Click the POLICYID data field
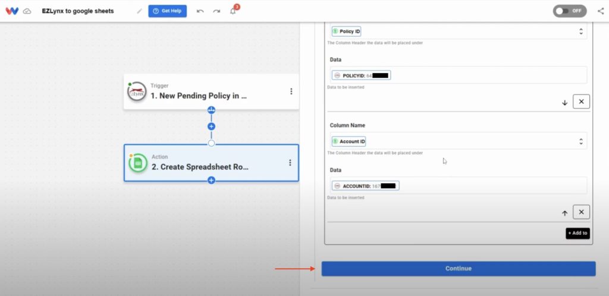Image resolution: width=609 pixels, height=296 pixels. pyautogui.click(x=459, y=75)
